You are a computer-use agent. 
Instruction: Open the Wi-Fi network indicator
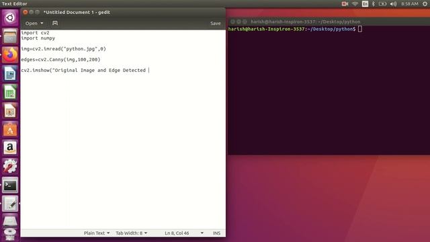point(355,4)
